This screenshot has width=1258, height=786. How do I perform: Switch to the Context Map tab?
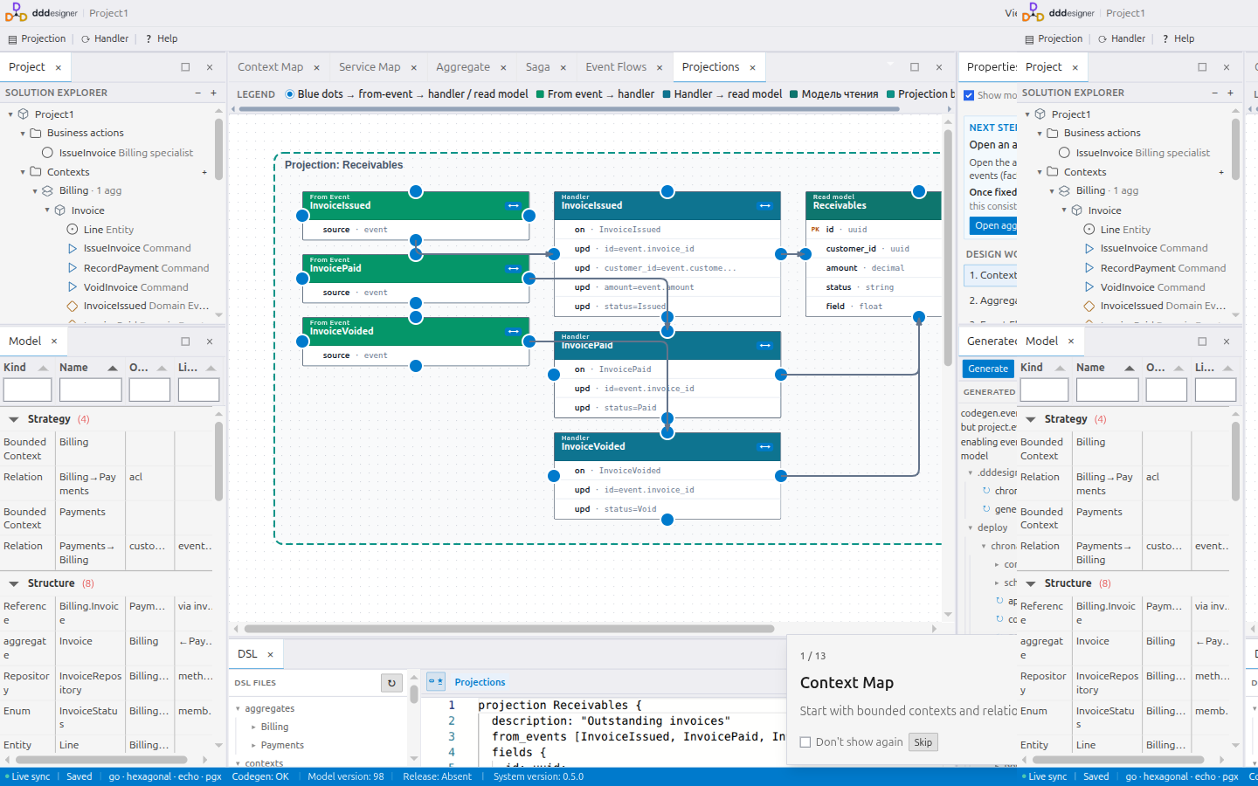click(x=270, y=67)
